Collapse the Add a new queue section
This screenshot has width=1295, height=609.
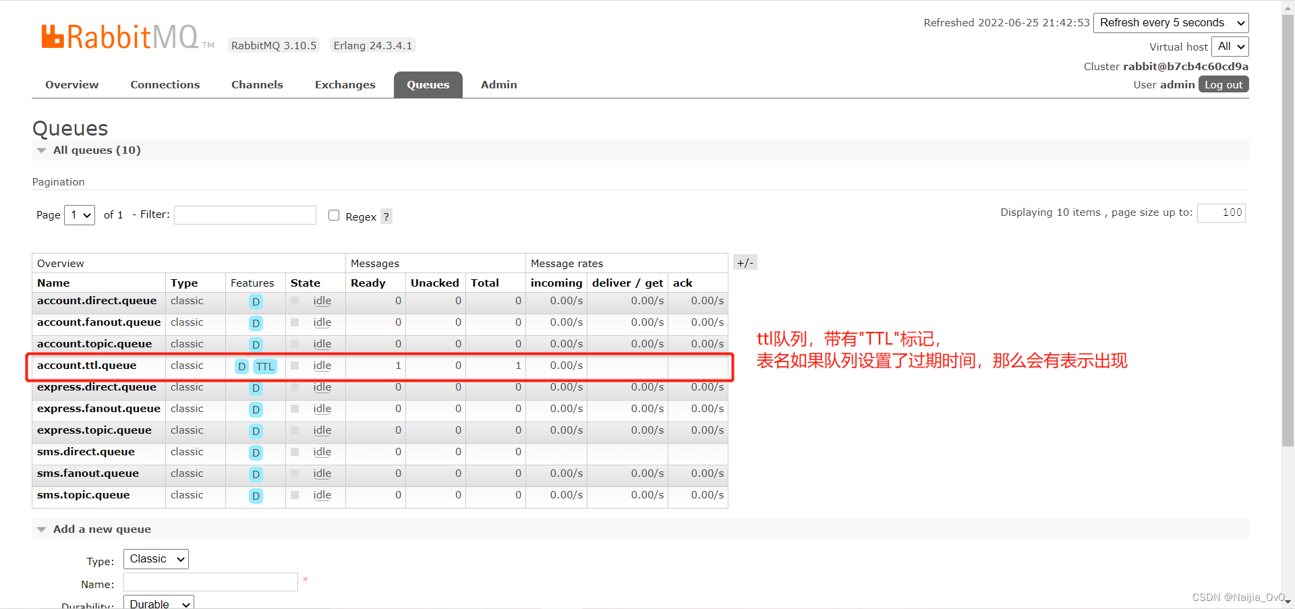coord(101,529)
